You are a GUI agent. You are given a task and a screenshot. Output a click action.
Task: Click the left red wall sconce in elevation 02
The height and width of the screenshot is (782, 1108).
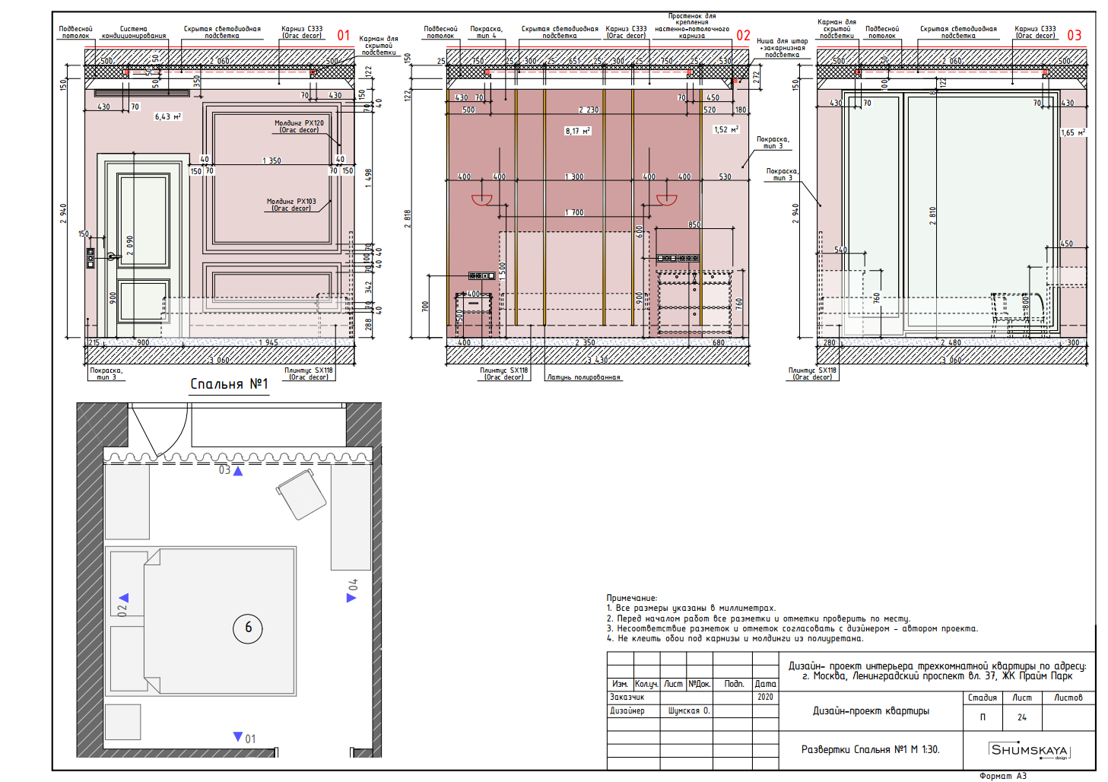[482, 200]
